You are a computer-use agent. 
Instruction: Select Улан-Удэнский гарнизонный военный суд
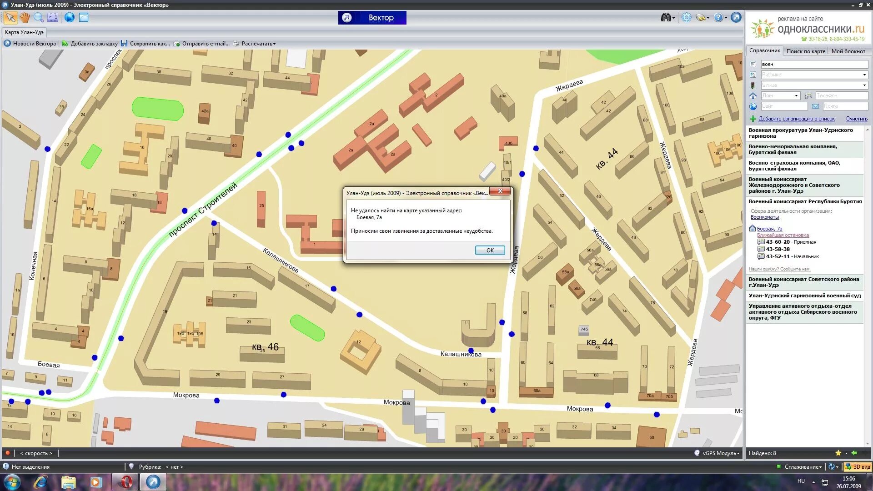804,296
